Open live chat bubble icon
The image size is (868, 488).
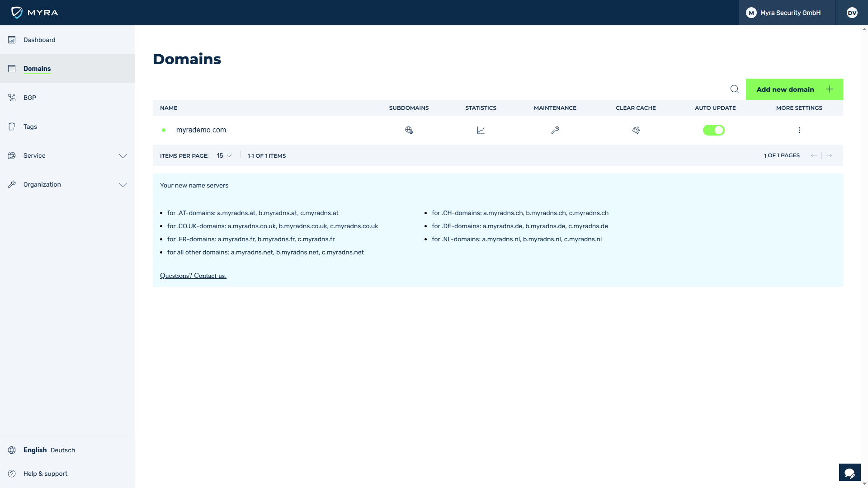coord(849,473)
